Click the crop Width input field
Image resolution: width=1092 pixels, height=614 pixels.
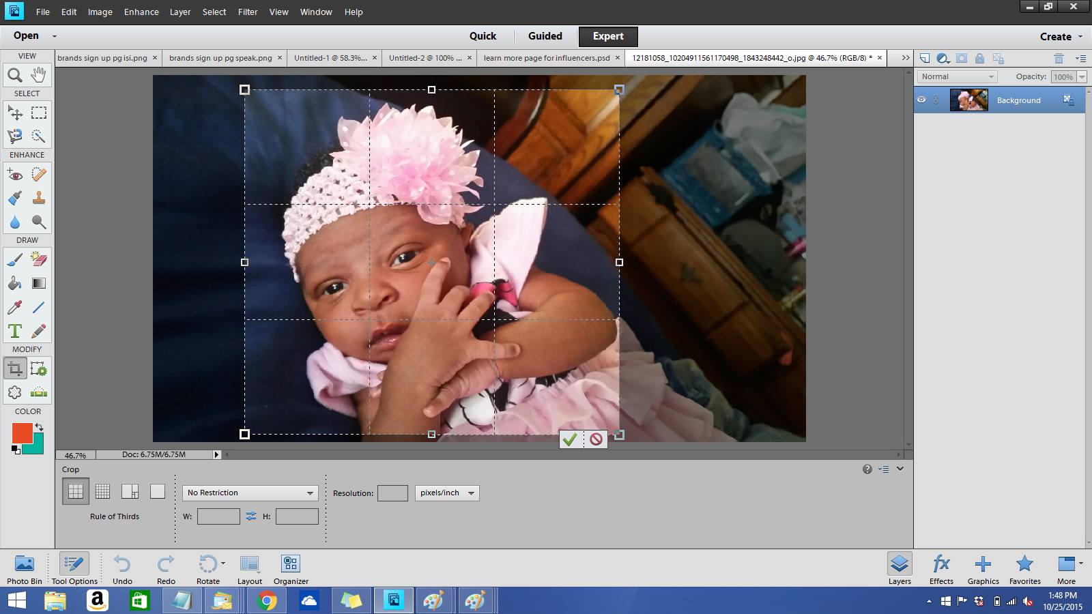218,516
